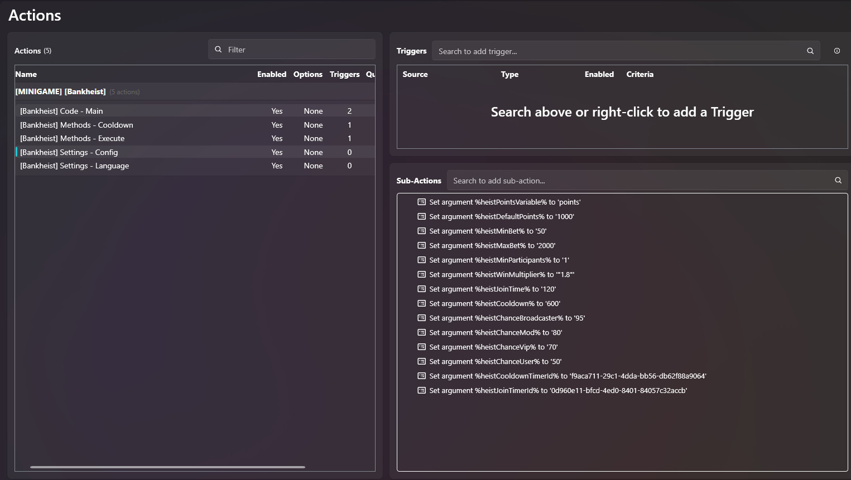Click the icon of heistCooldown% '600' sub-action
851x480 pixels.
(x=422, y=303)
